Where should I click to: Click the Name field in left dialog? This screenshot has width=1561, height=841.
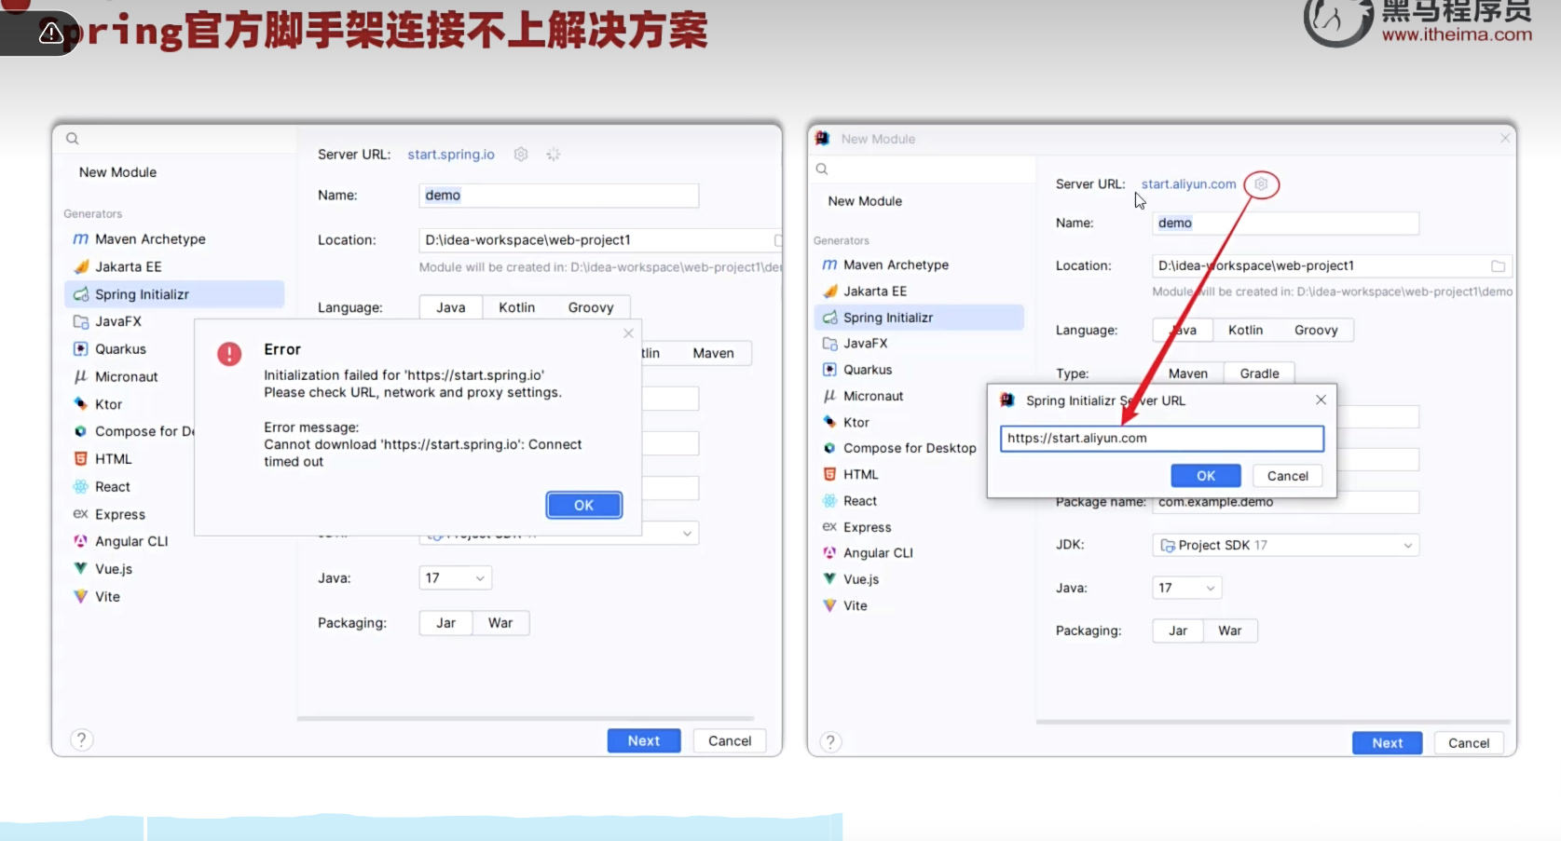pos(559,196)
